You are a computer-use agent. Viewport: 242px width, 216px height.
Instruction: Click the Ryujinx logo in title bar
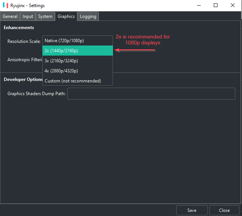tap(5, 6)
